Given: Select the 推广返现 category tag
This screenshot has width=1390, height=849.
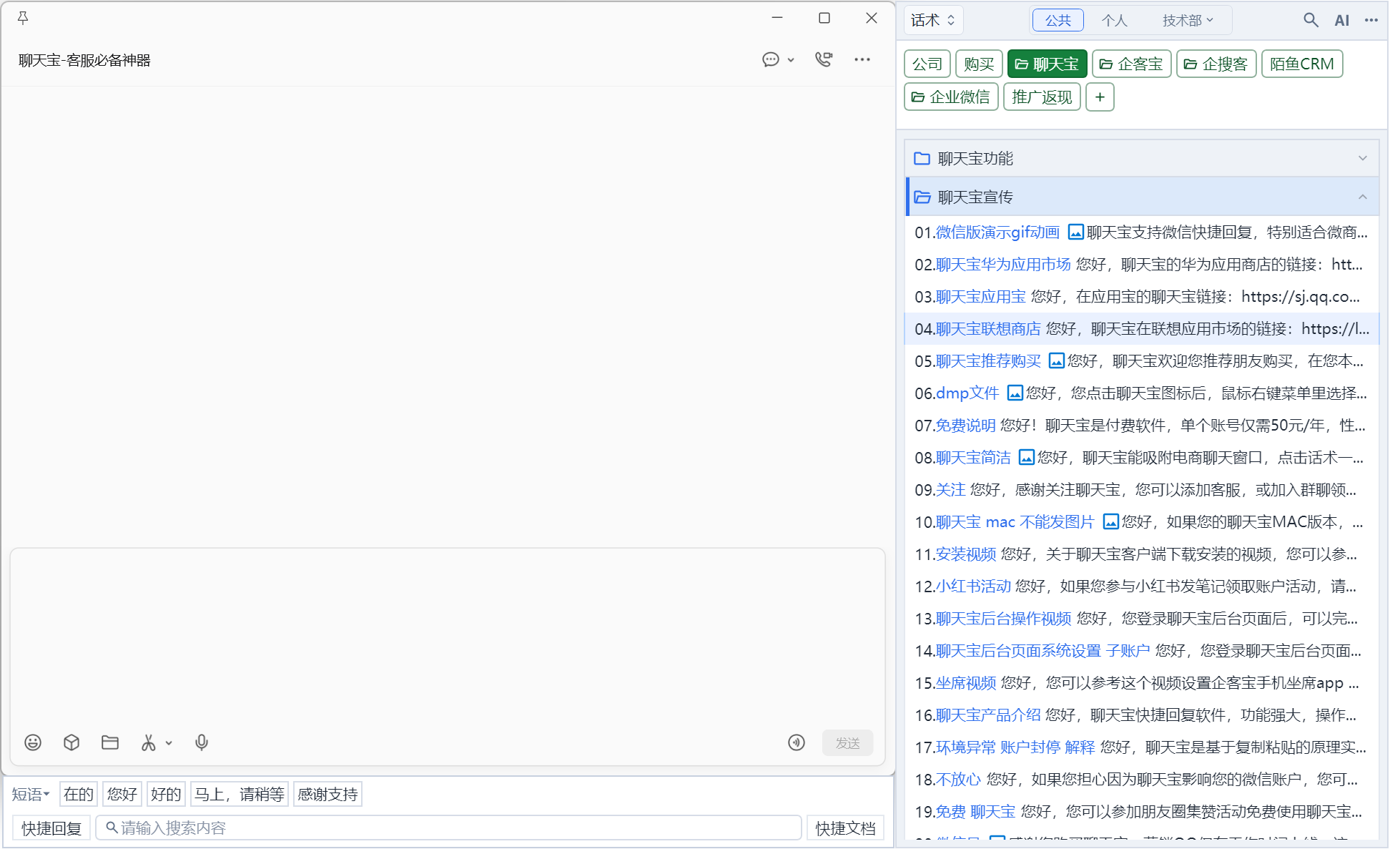Looking at the screenshot, I should coord(1042,97).
